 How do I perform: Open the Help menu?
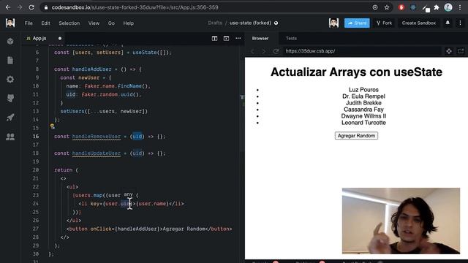[x=129, y=23]
